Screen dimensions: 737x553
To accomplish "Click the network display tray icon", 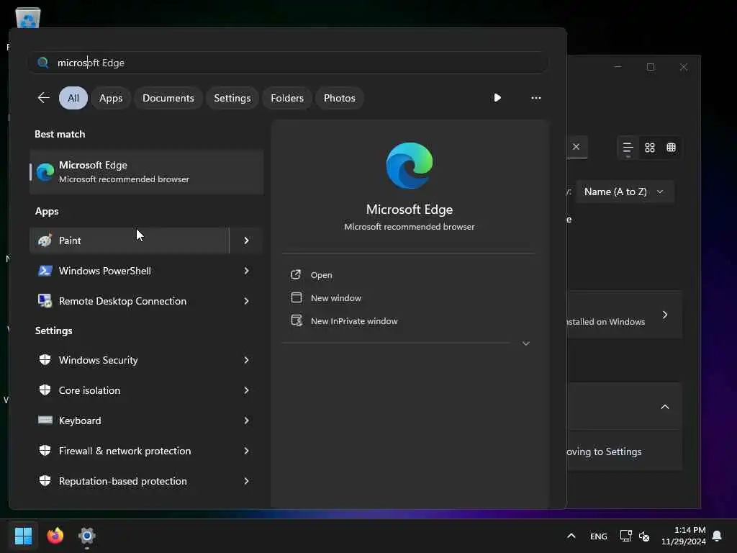I will coord(625,536).
